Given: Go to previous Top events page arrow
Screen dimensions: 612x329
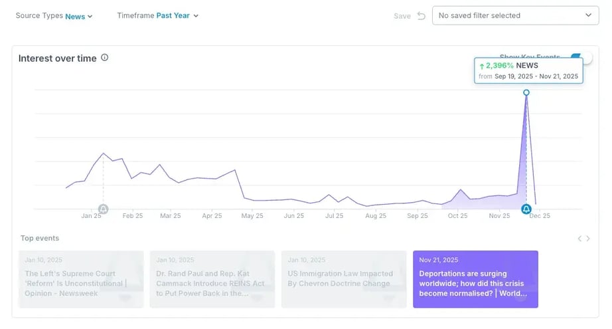Looking at the screenshot, I should 579,239.
